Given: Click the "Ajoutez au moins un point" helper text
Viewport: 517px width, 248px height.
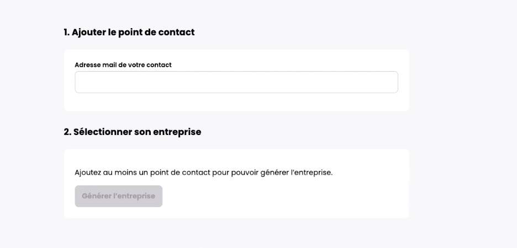Looking at the screenshot, I should pos(203,172).
